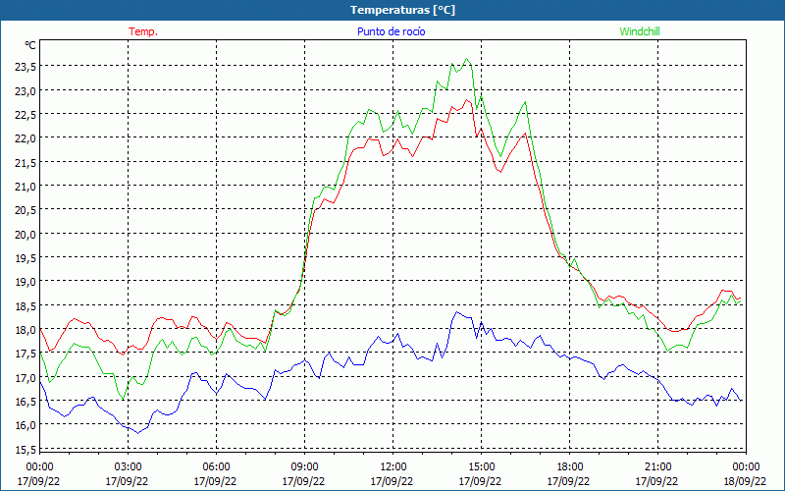This screenshot has width=785, height=491.
Task: Click the blue Punto de rocío legend label
Action: pyautogui.click(x=391, y=31)
